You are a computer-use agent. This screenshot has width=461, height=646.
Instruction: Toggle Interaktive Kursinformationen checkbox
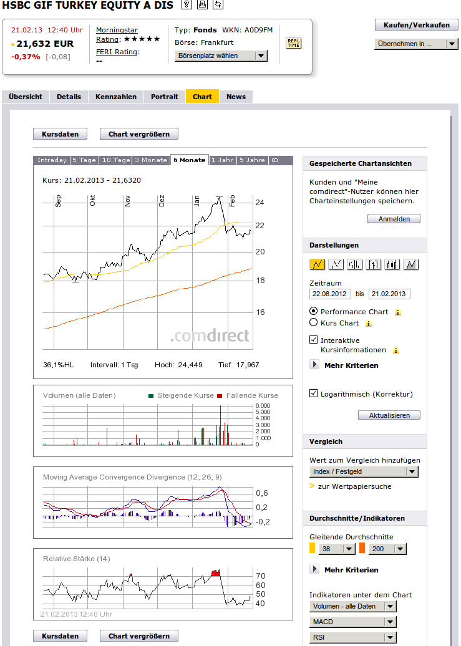313,339
